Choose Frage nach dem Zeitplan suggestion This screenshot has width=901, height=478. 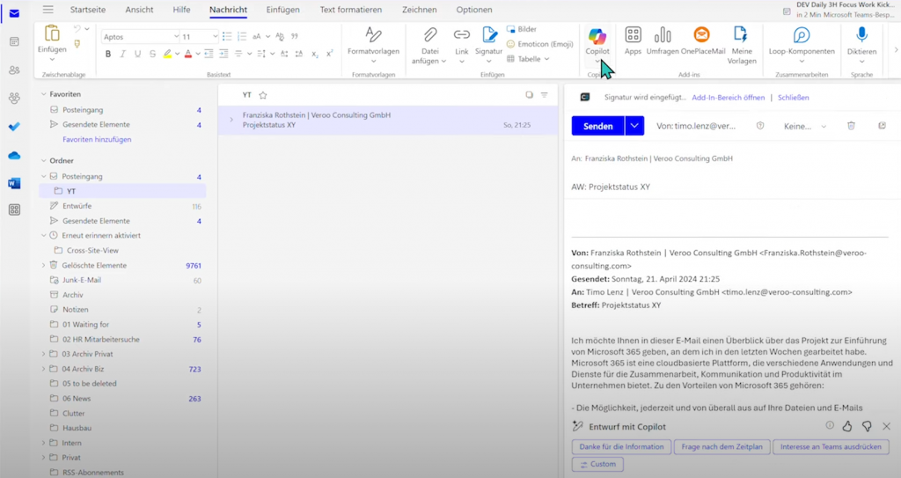click(722, 446)
